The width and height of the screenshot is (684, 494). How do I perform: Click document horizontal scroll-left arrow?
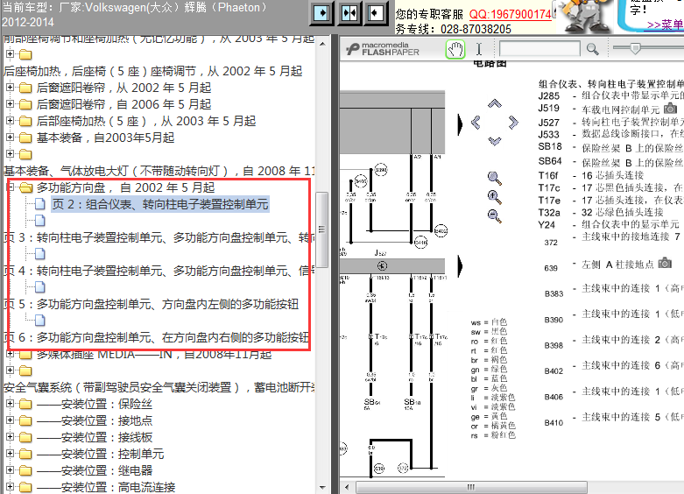tap(347, 487)
